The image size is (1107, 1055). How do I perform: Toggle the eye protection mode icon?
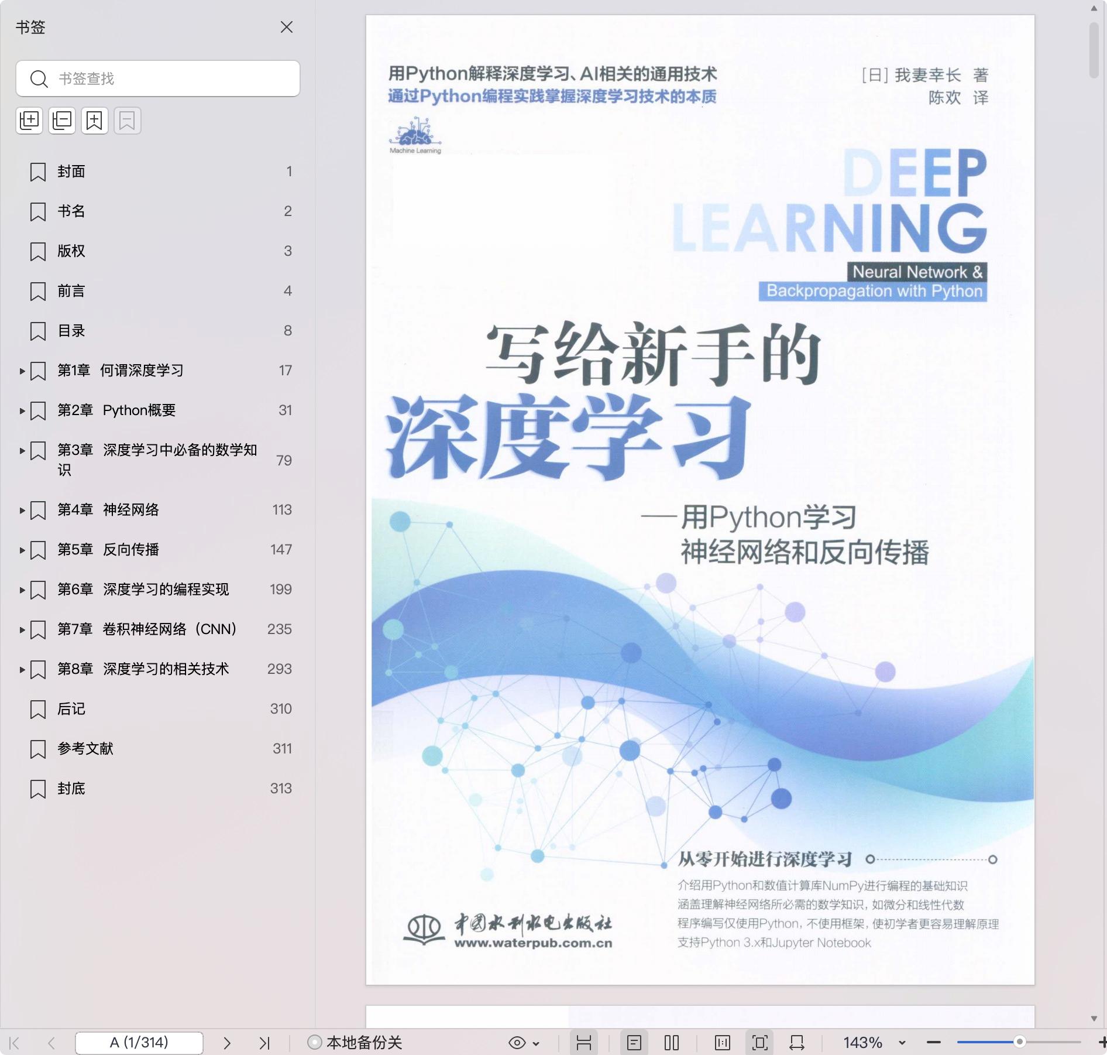coord(517,1043)
